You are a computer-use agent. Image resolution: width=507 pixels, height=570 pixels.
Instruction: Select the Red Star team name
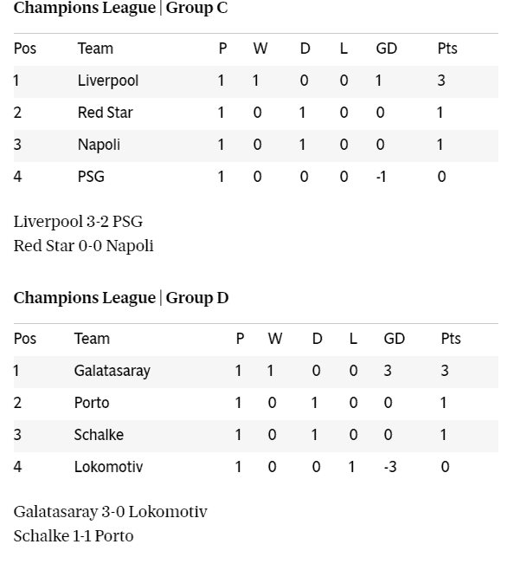coord(106,113)
